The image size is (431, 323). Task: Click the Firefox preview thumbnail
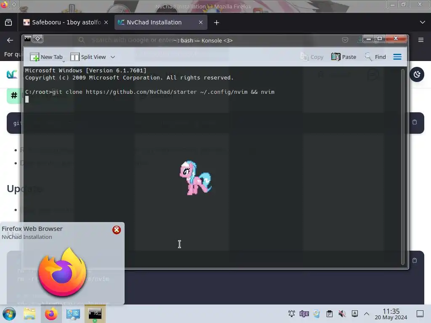pos(62,272)
